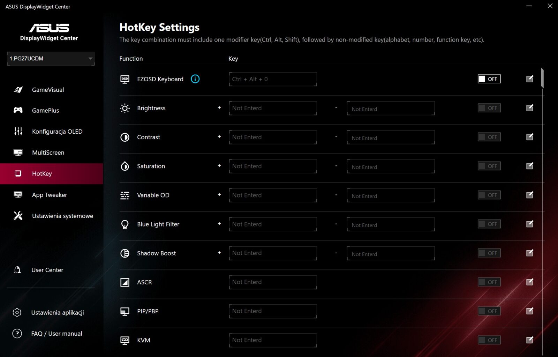Click edit icon for Saturation row
Screen dimensions: 558x357
click(529, 166)
